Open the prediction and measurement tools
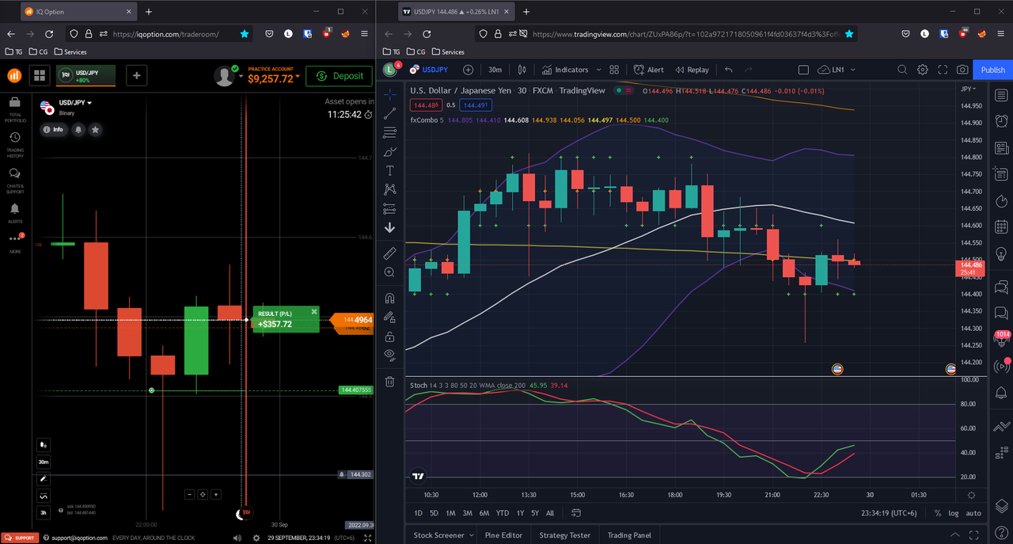The height and width of the screenshot is (544, 1013). tap(389, 209)
